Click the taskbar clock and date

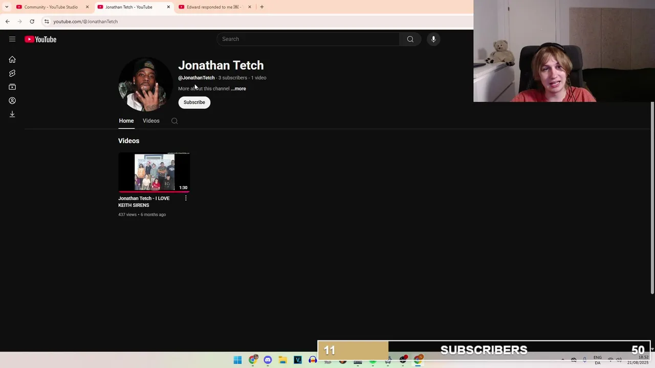point(638,360)
